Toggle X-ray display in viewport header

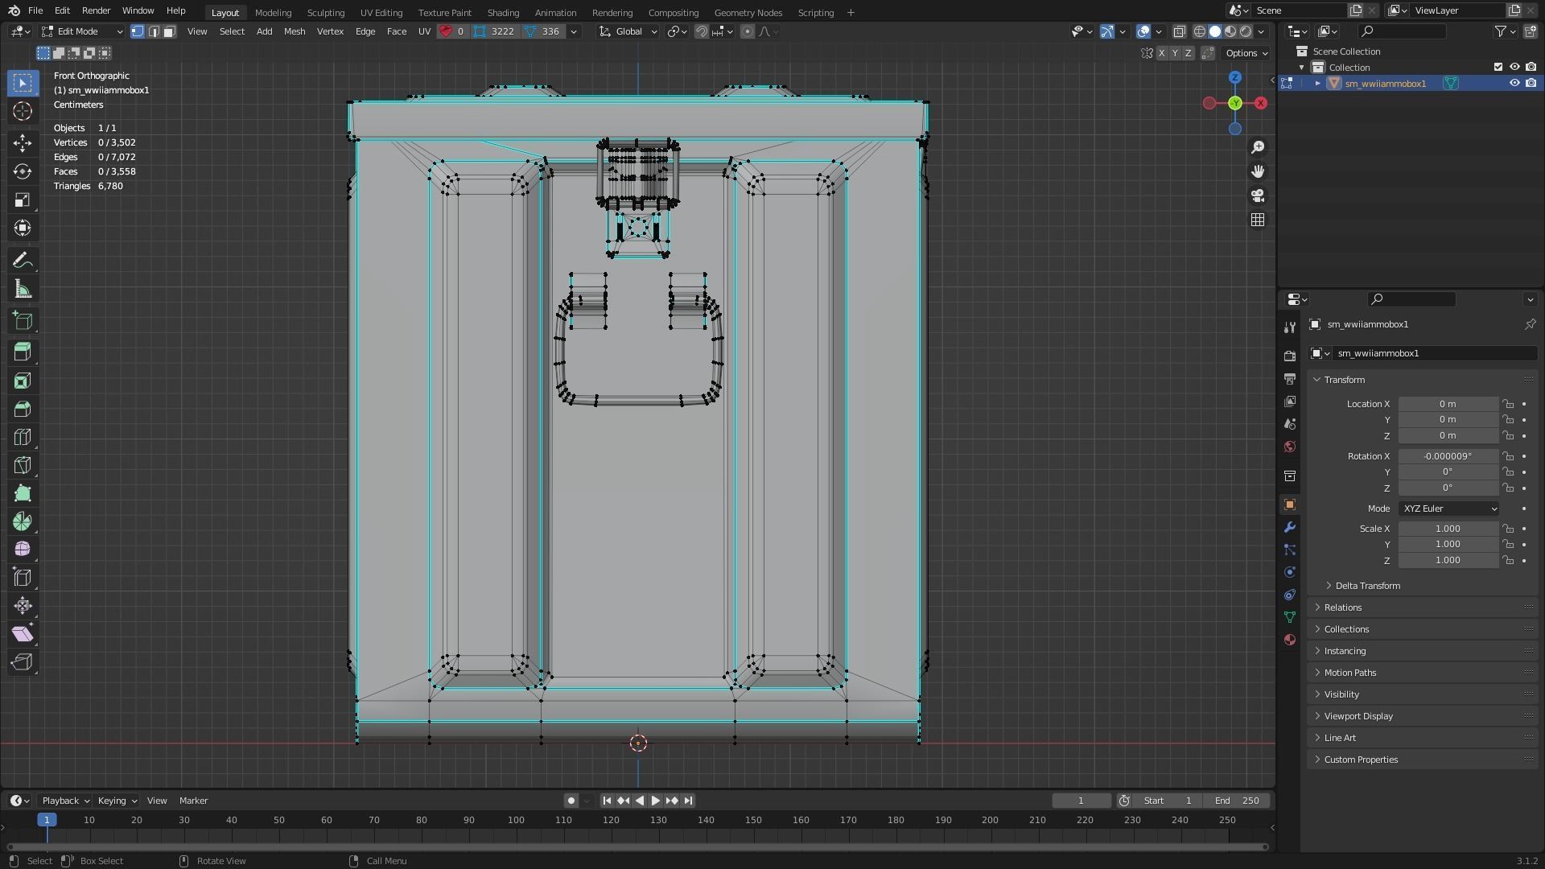click(1179, 31)
